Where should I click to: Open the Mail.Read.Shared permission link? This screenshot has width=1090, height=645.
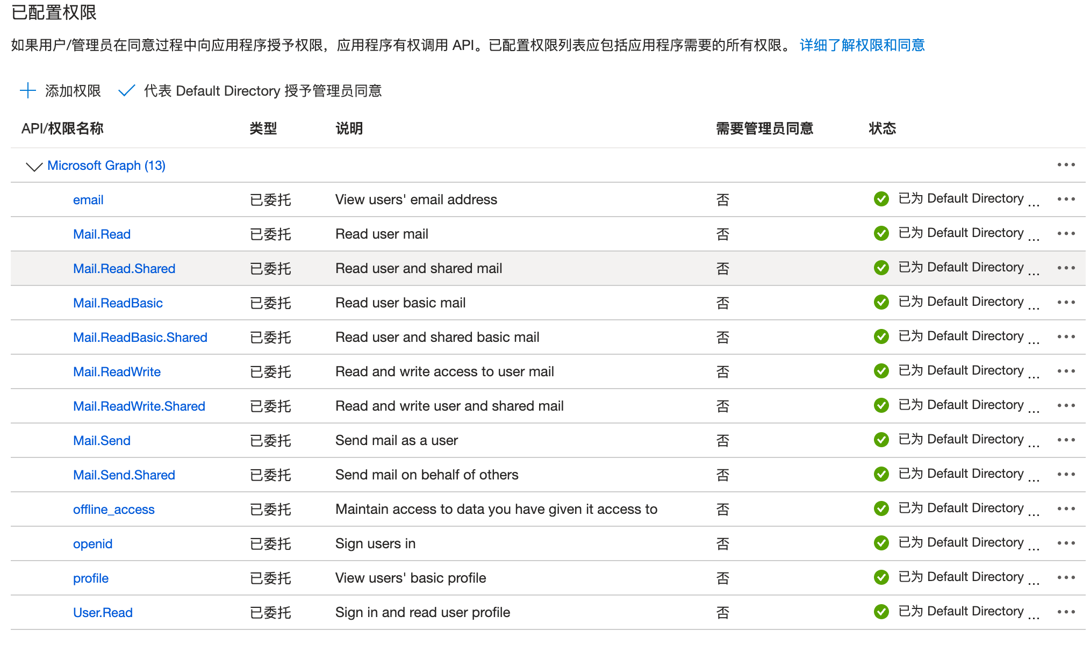pyautogui.click(x=124, y=269)
